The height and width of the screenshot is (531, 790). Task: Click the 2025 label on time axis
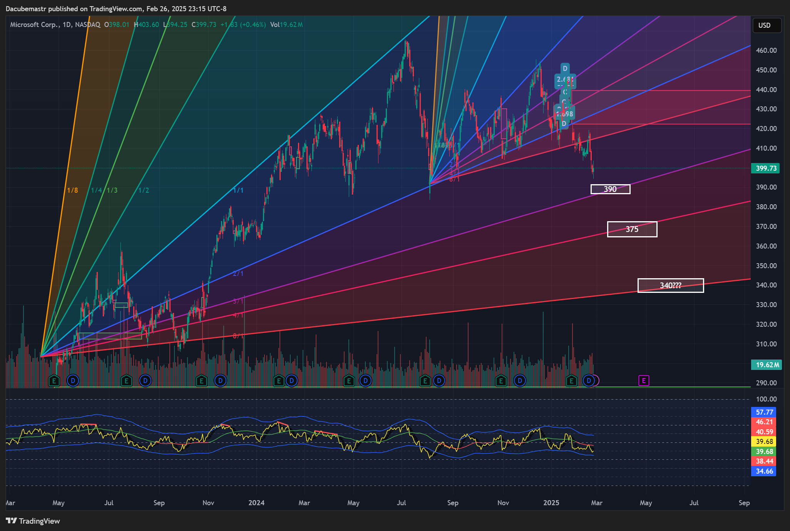tap(551, 503)
